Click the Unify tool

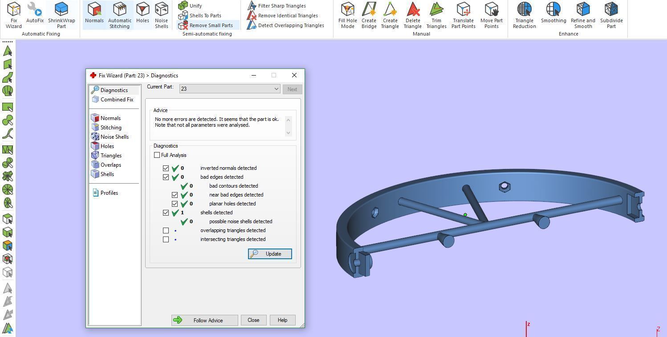tap(190, 6)
